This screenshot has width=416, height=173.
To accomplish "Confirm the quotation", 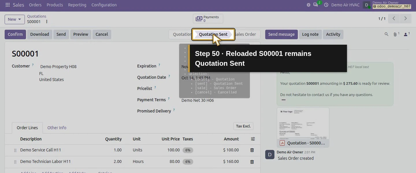I will [15, 34].
